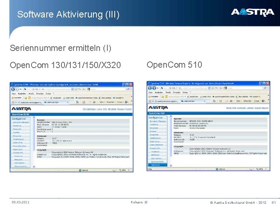
Task: Click Home link in OpenCom 510 page header
Action: [x=229, y=108]
